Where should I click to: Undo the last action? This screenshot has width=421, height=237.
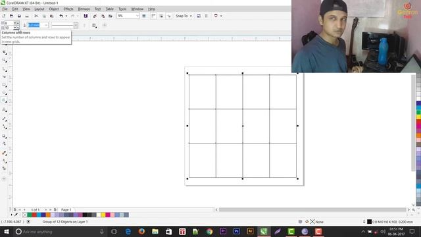61,16
